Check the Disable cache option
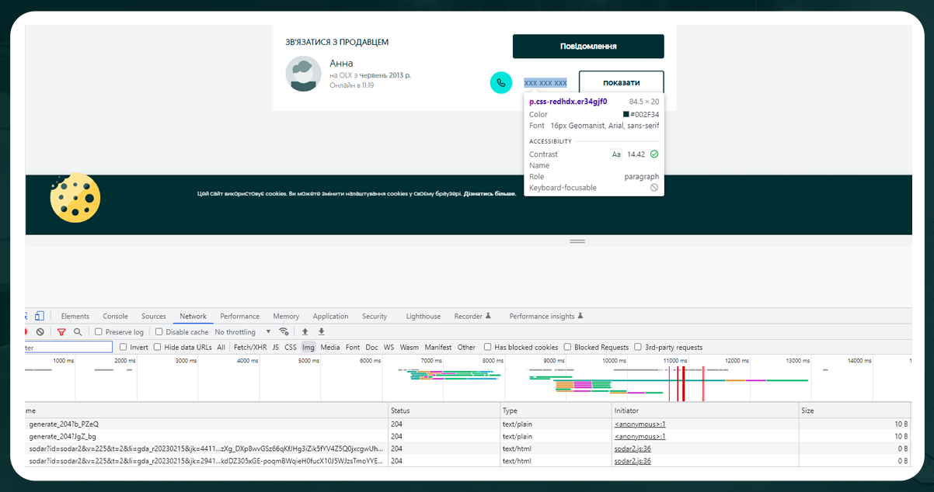 (159, 331)
